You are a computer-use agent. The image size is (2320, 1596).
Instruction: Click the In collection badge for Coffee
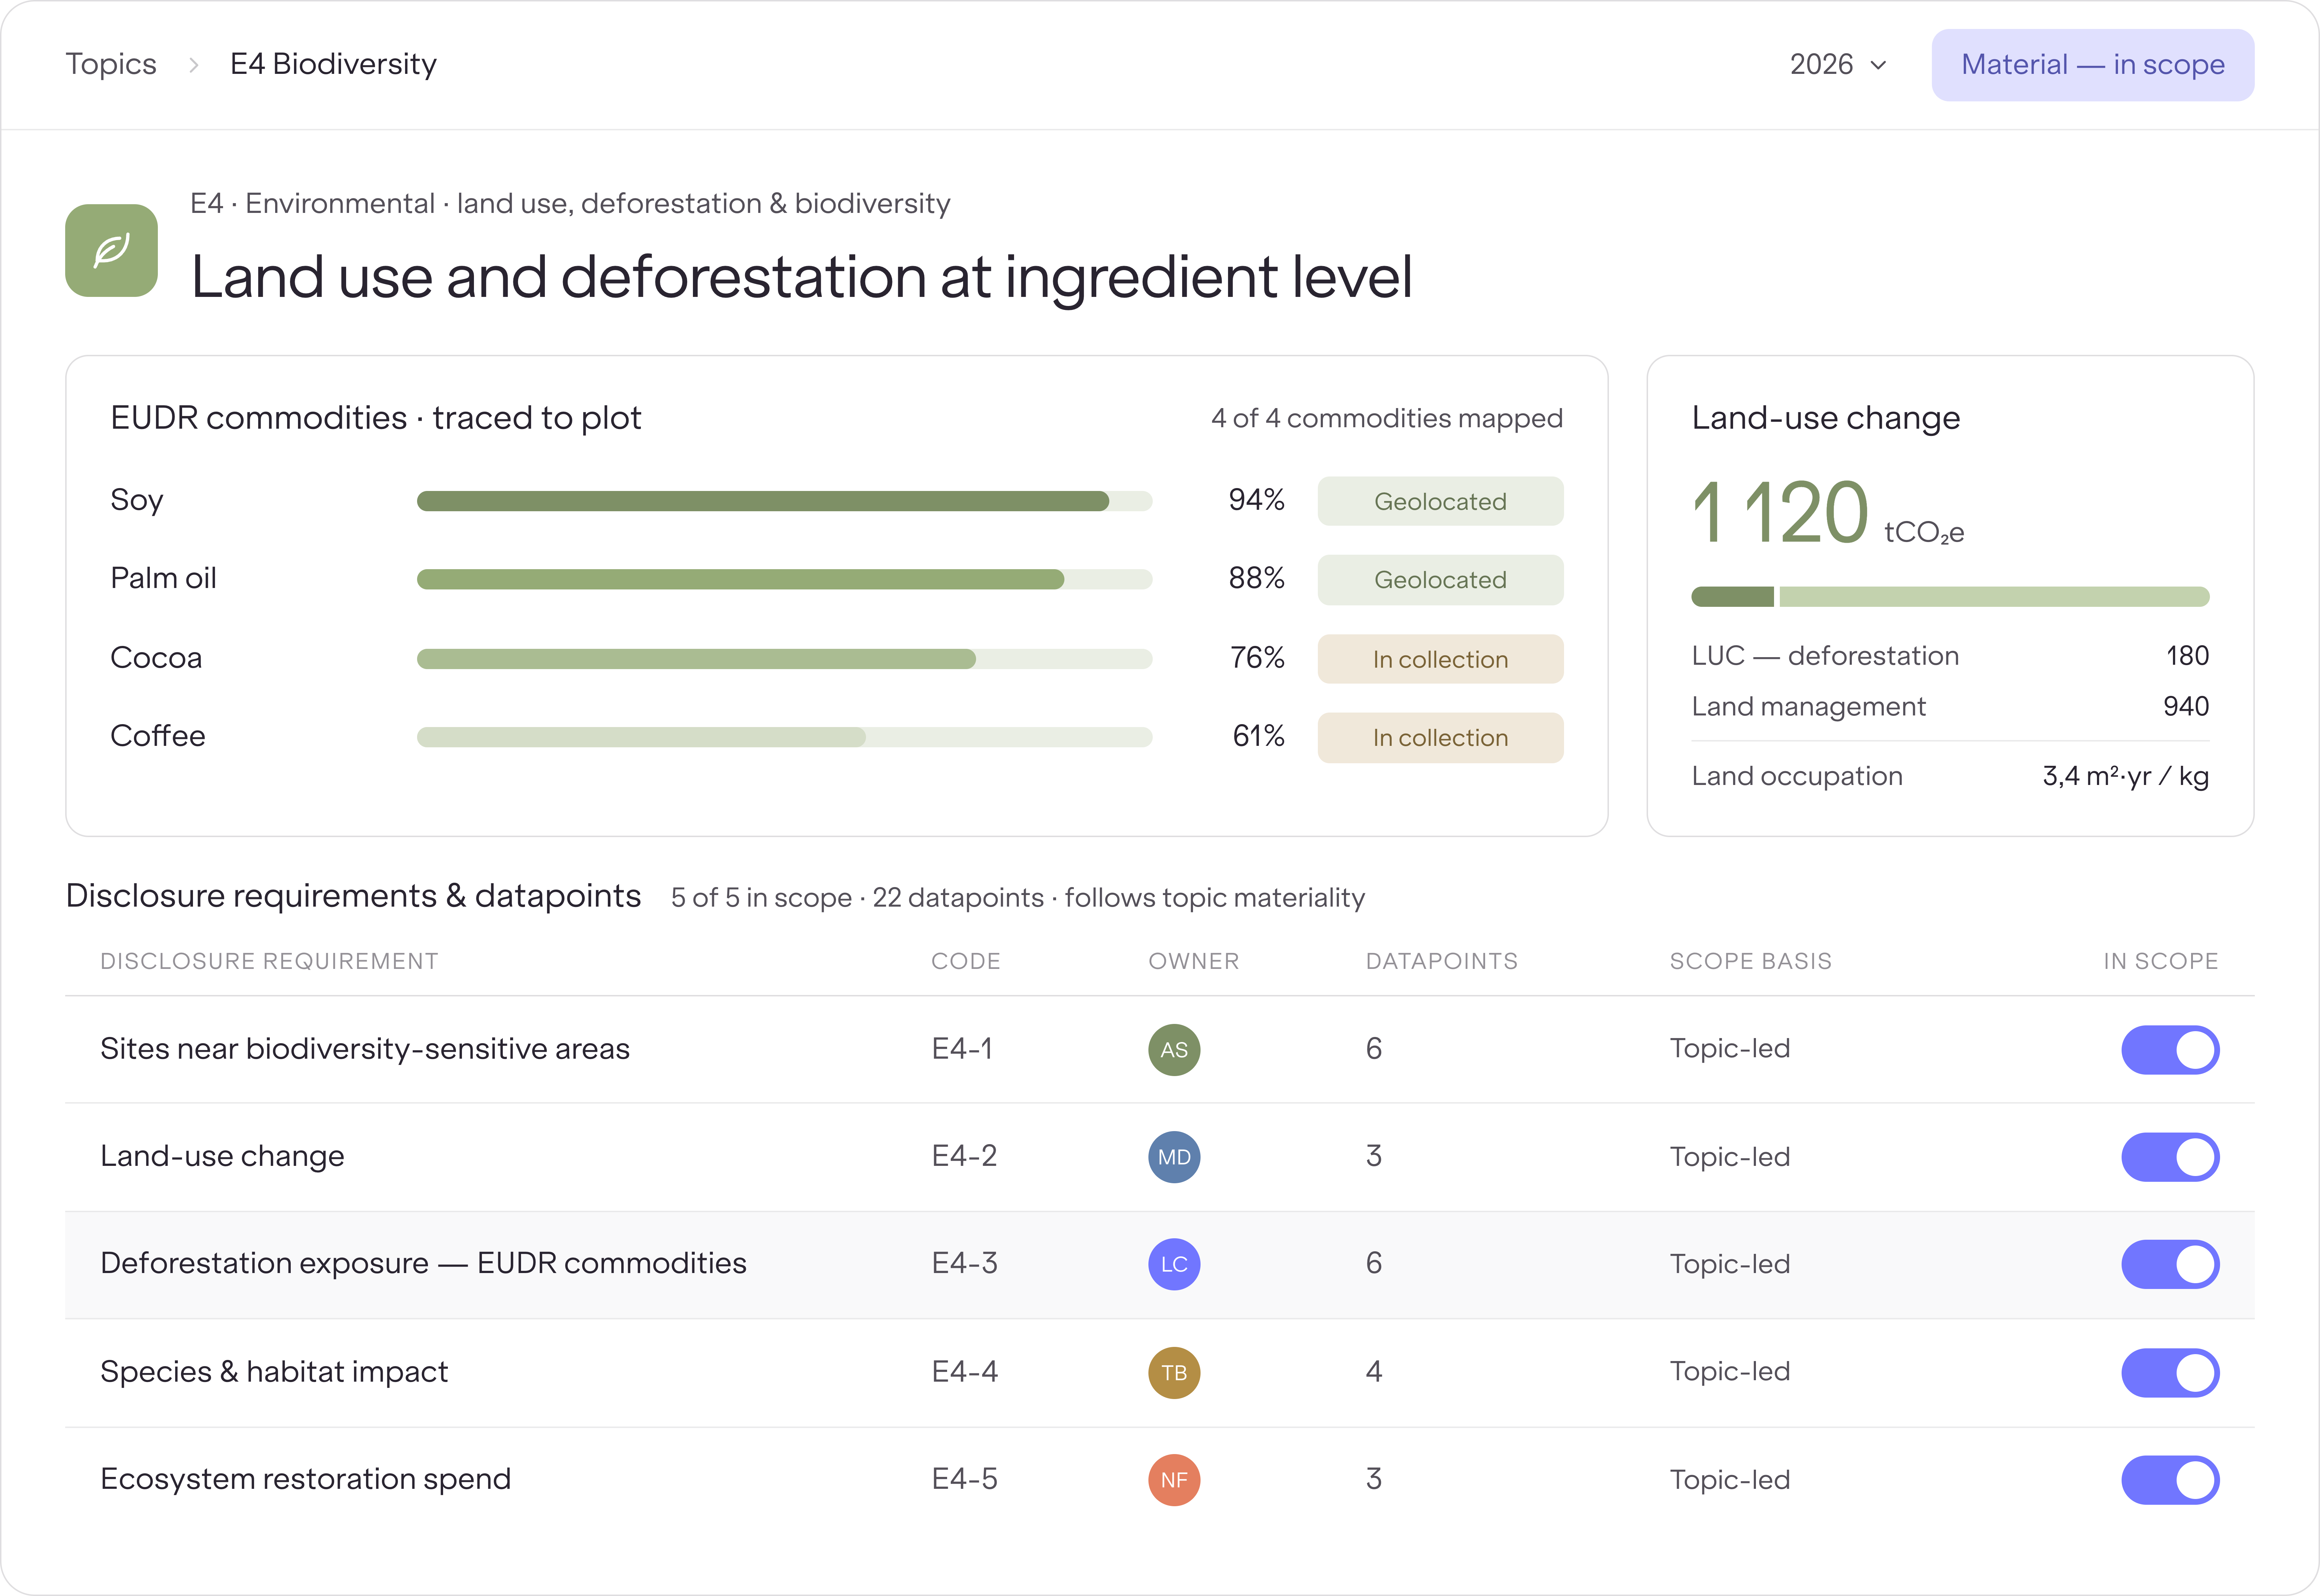1440,738
